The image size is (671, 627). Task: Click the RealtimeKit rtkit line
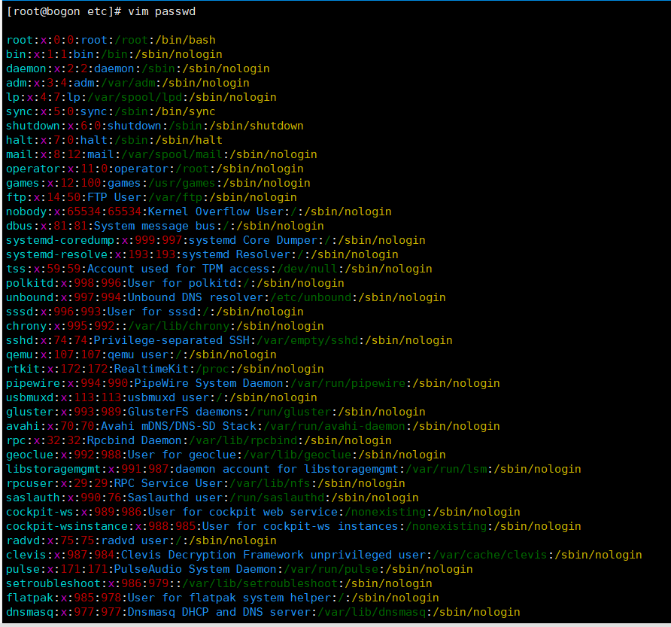click(165, 369)
